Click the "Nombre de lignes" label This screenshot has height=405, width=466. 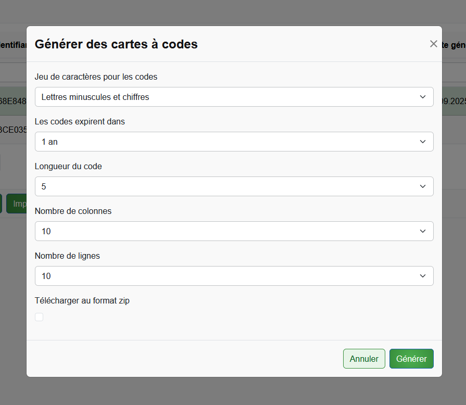67,256
